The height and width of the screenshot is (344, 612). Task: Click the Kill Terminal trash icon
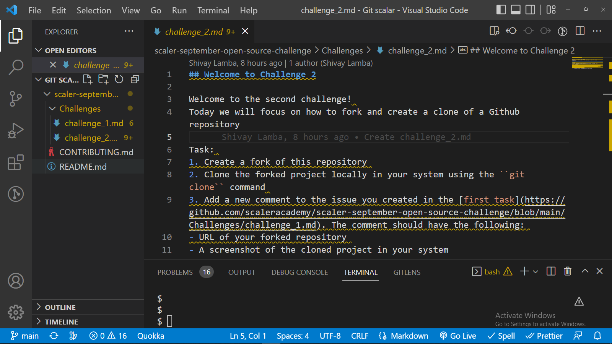pos(567,271)
